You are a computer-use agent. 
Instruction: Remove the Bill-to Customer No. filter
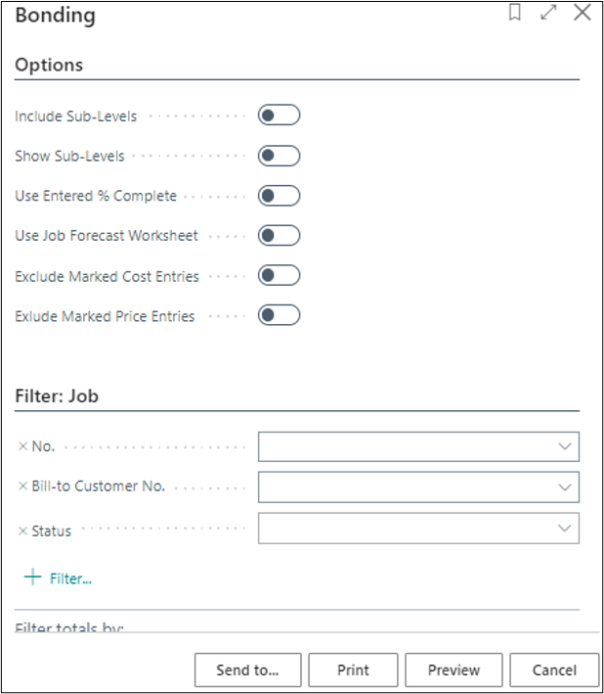22,486
